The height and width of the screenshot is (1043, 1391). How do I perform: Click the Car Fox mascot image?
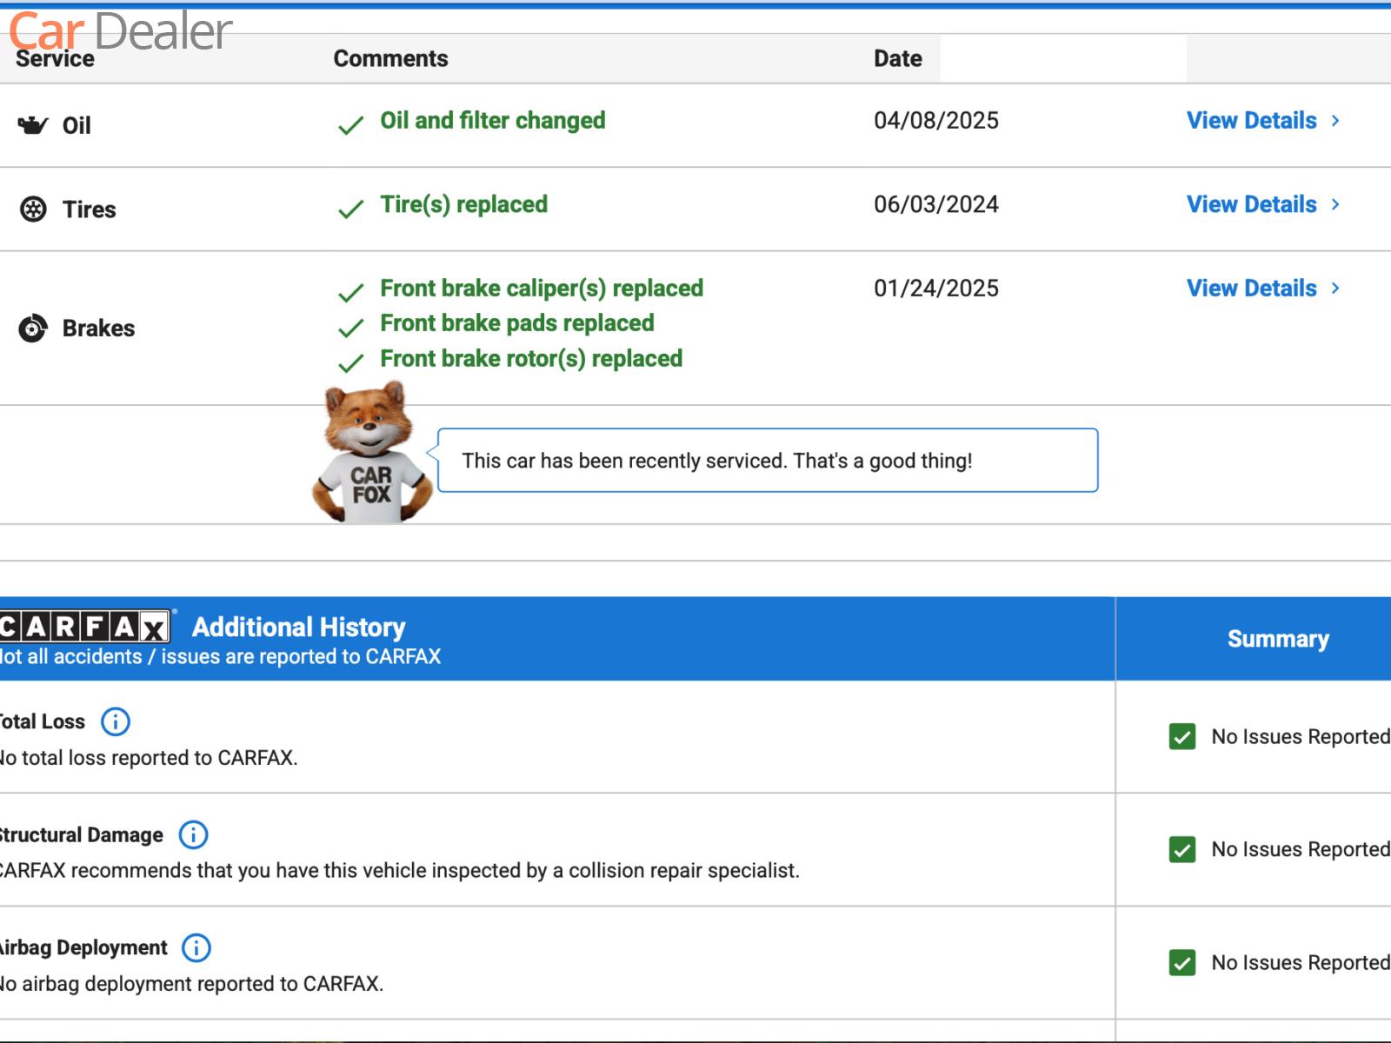(x=371, y=454)
